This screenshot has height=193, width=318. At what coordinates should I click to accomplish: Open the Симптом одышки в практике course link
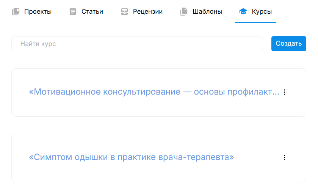point(132,157)
